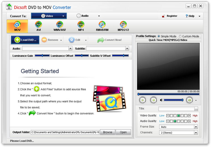The height and width of the screenshot is (147, 211).
Task: Select the highlighted Video Quality level box
Action: (x=178, y=116)
